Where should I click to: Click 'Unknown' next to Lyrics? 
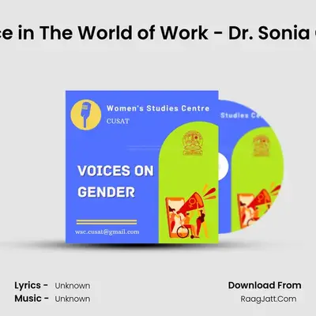click(x=73, y=286)
